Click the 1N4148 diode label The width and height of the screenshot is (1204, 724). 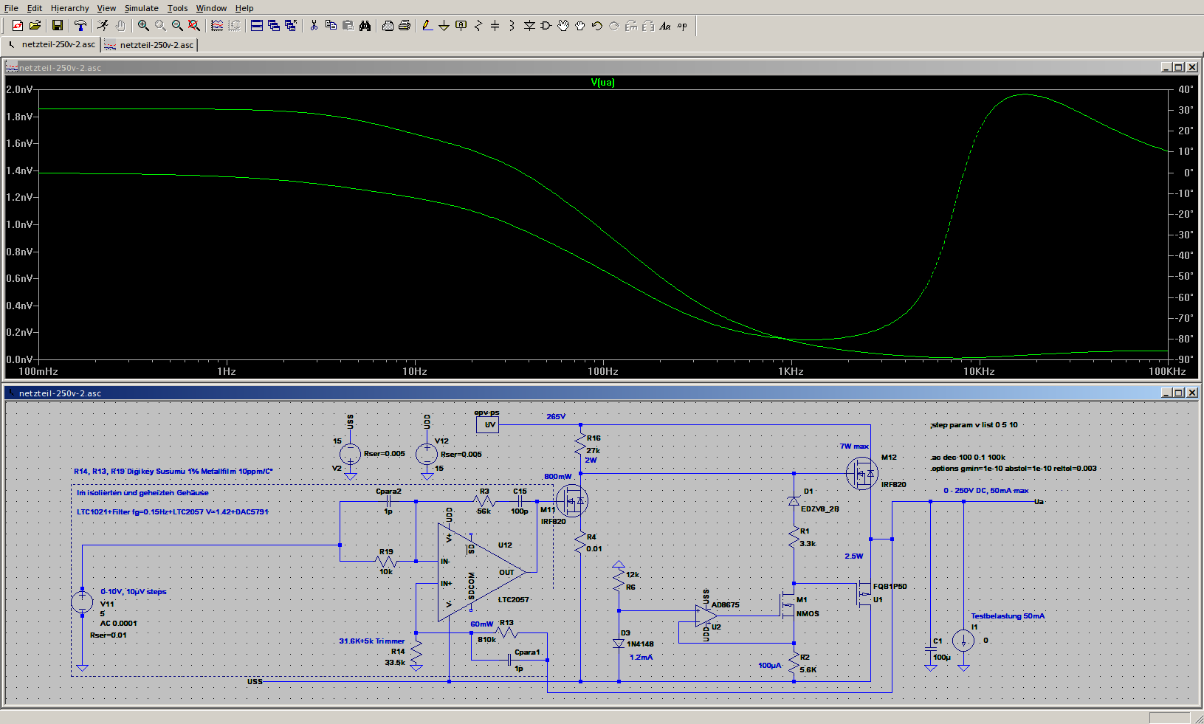pyautogui.click(x=640, y=644)
